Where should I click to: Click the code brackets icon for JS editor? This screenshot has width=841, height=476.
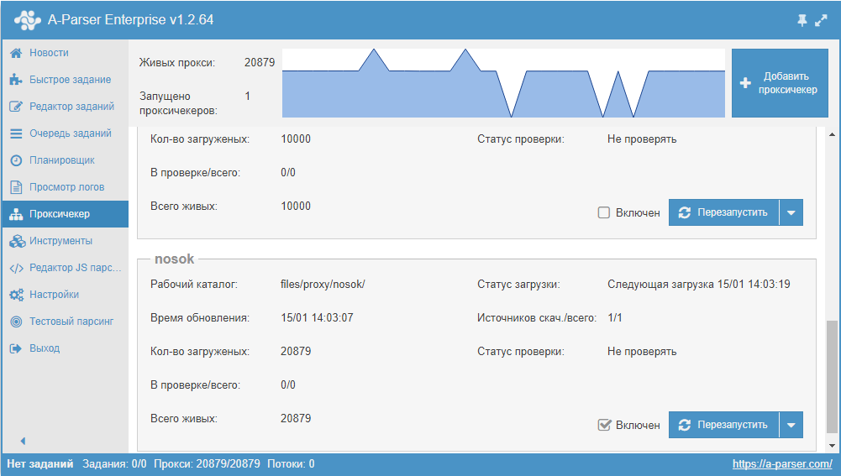tap(17, 268)
